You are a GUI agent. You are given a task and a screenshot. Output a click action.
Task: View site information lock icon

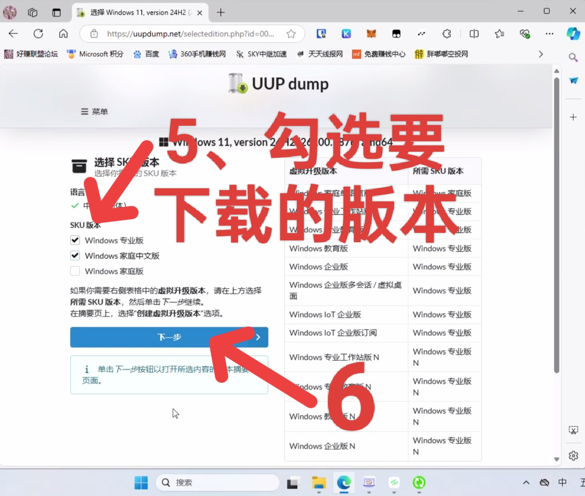coord(94,34)
